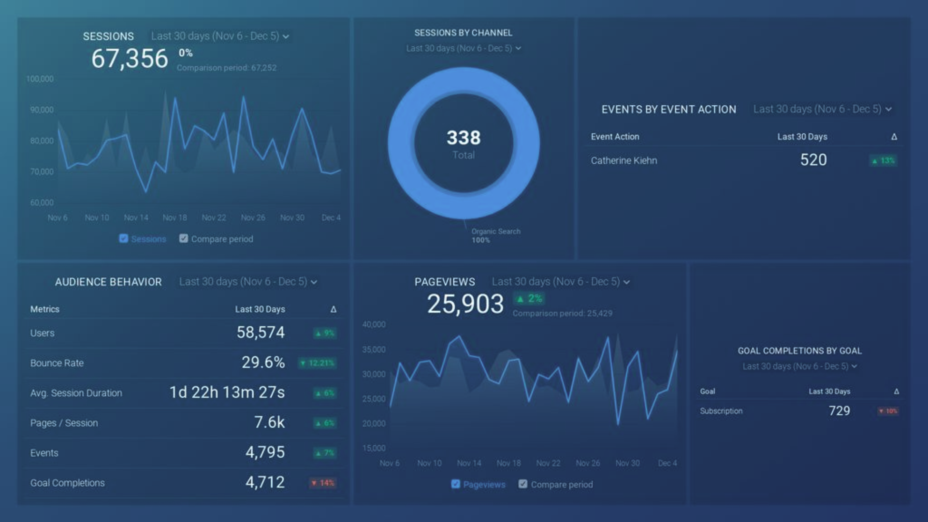Click the Pageviews value 25,903

(465, 304)
